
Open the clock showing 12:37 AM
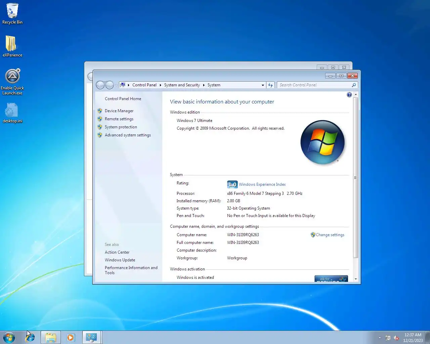pos(413,337)
